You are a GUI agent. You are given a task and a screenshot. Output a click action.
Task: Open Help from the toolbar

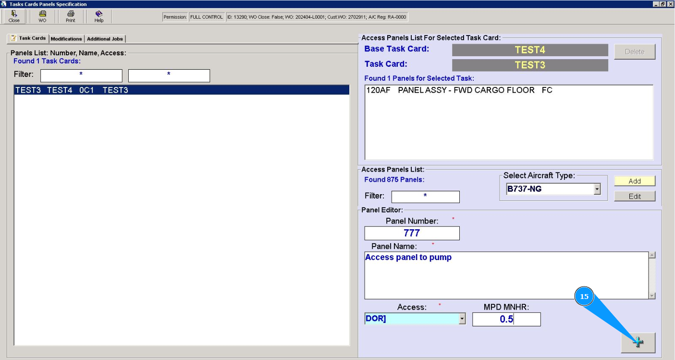click(99, 17)
